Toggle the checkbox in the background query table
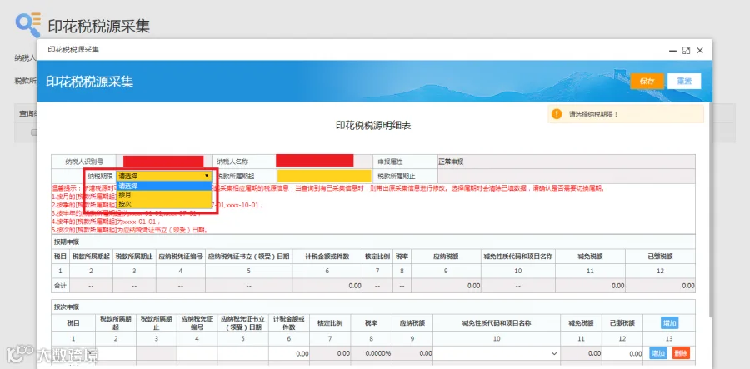 (34, 132)
